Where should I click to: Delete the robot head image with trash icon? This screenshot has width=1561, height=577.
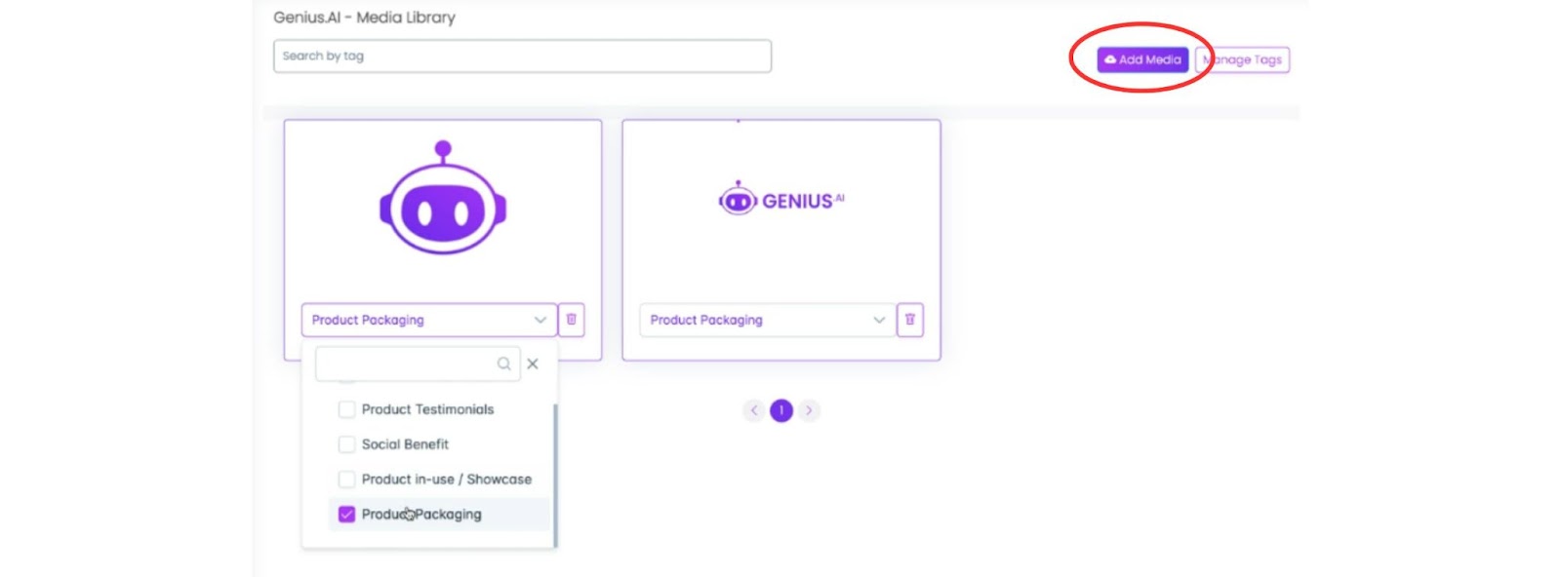(572, 320)
